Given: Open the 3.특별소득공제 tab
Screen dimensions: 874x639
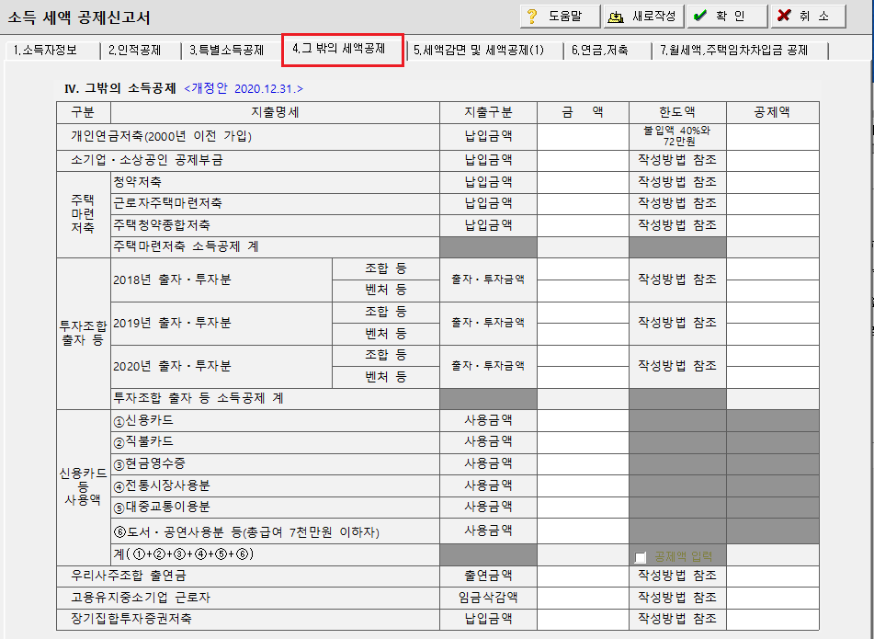Looking at the screenshot, I should (x=226, y=51).
